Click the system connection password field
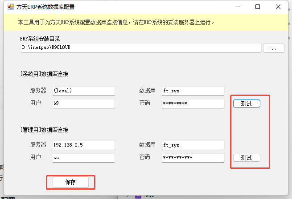This screenshot has width=292, height=199. click(193, 103)
